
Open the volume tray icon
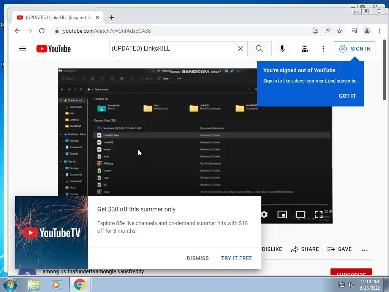click(351, 285)
